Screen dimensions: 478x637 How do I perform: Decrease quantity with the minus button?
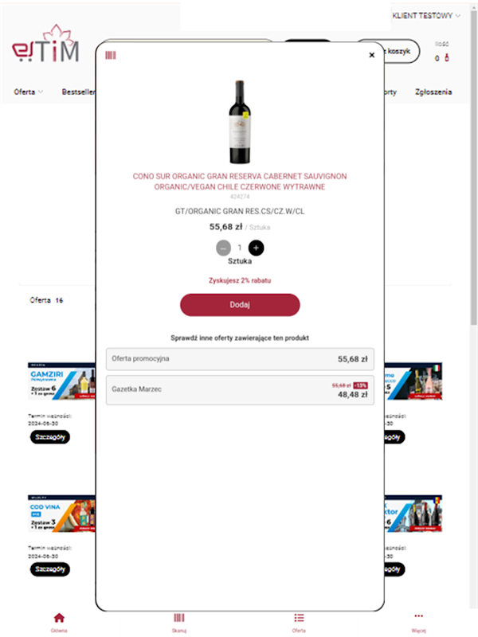(223, 248)
